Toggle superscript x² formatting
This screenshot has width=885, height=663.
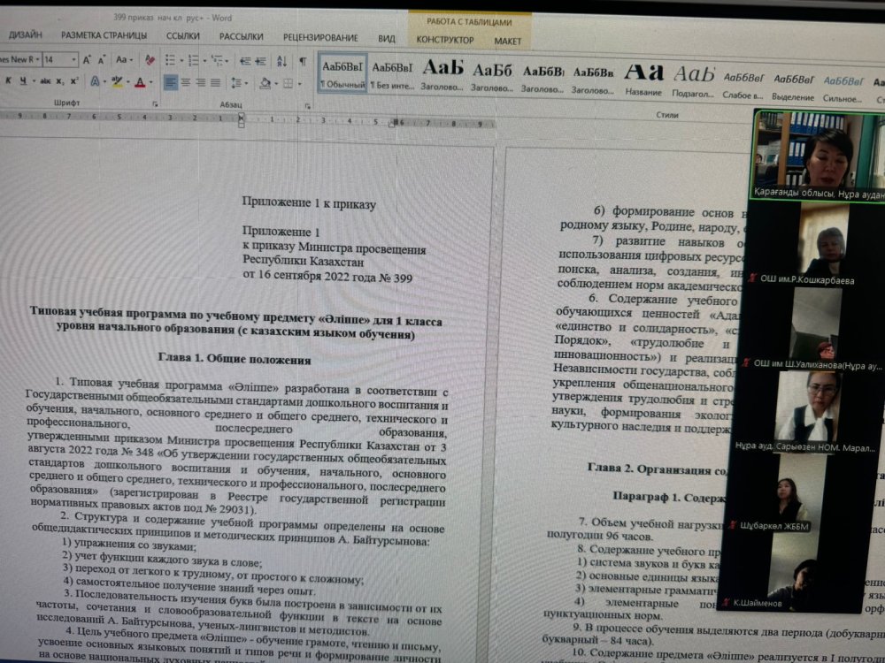(x=74, y=81)
